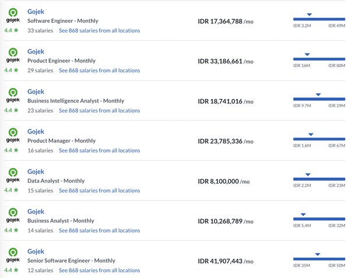
Task: See 868 salaries link for Product Engineer
Action: point(99,71)
